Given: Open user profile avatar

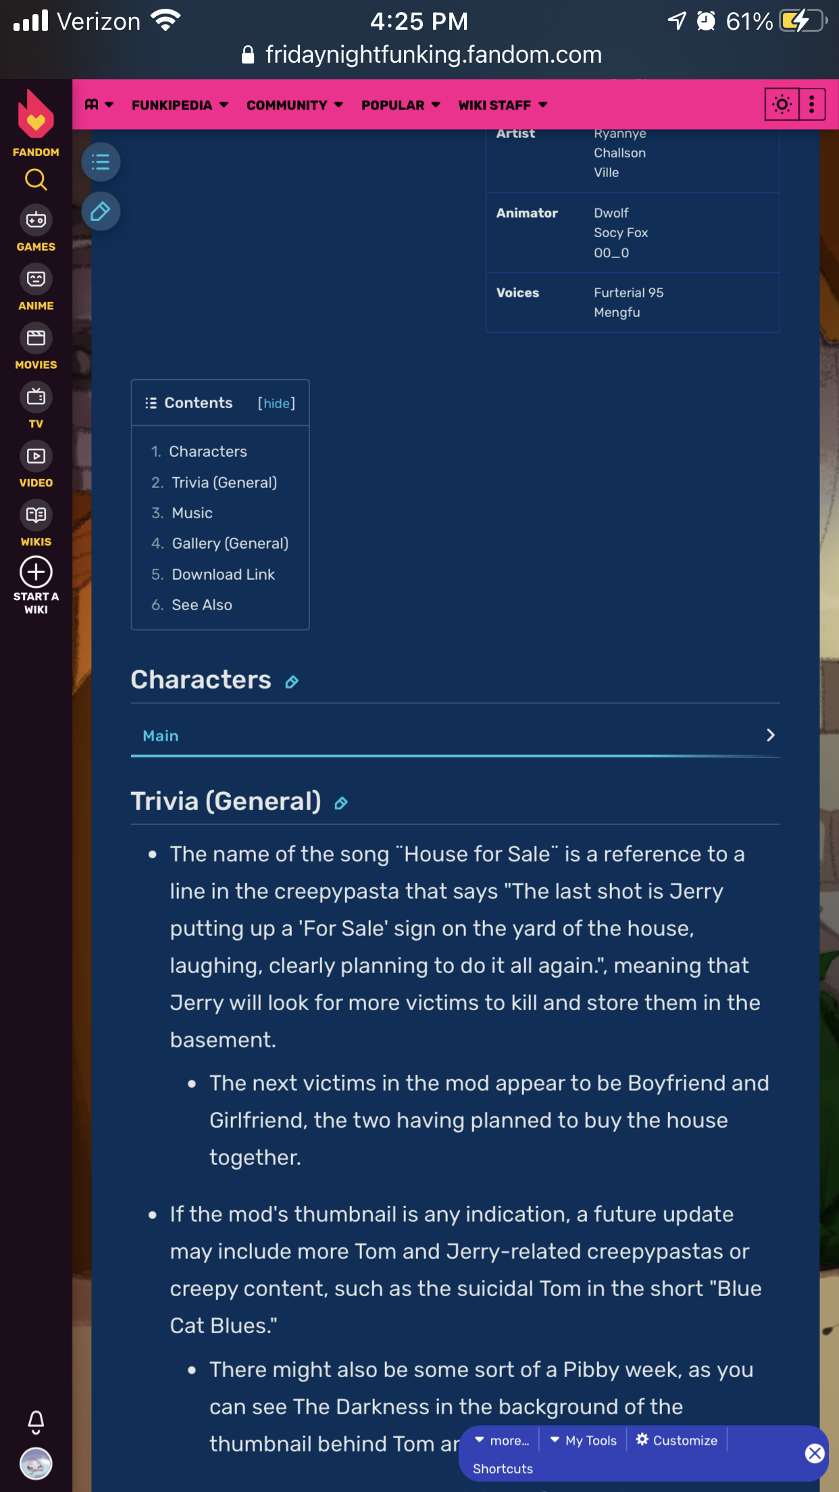Looking at the screenshot, I should [x=36, y=1464].
